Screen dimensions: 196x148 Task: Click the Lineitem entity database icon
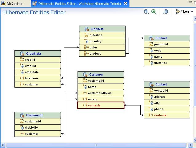87,29
